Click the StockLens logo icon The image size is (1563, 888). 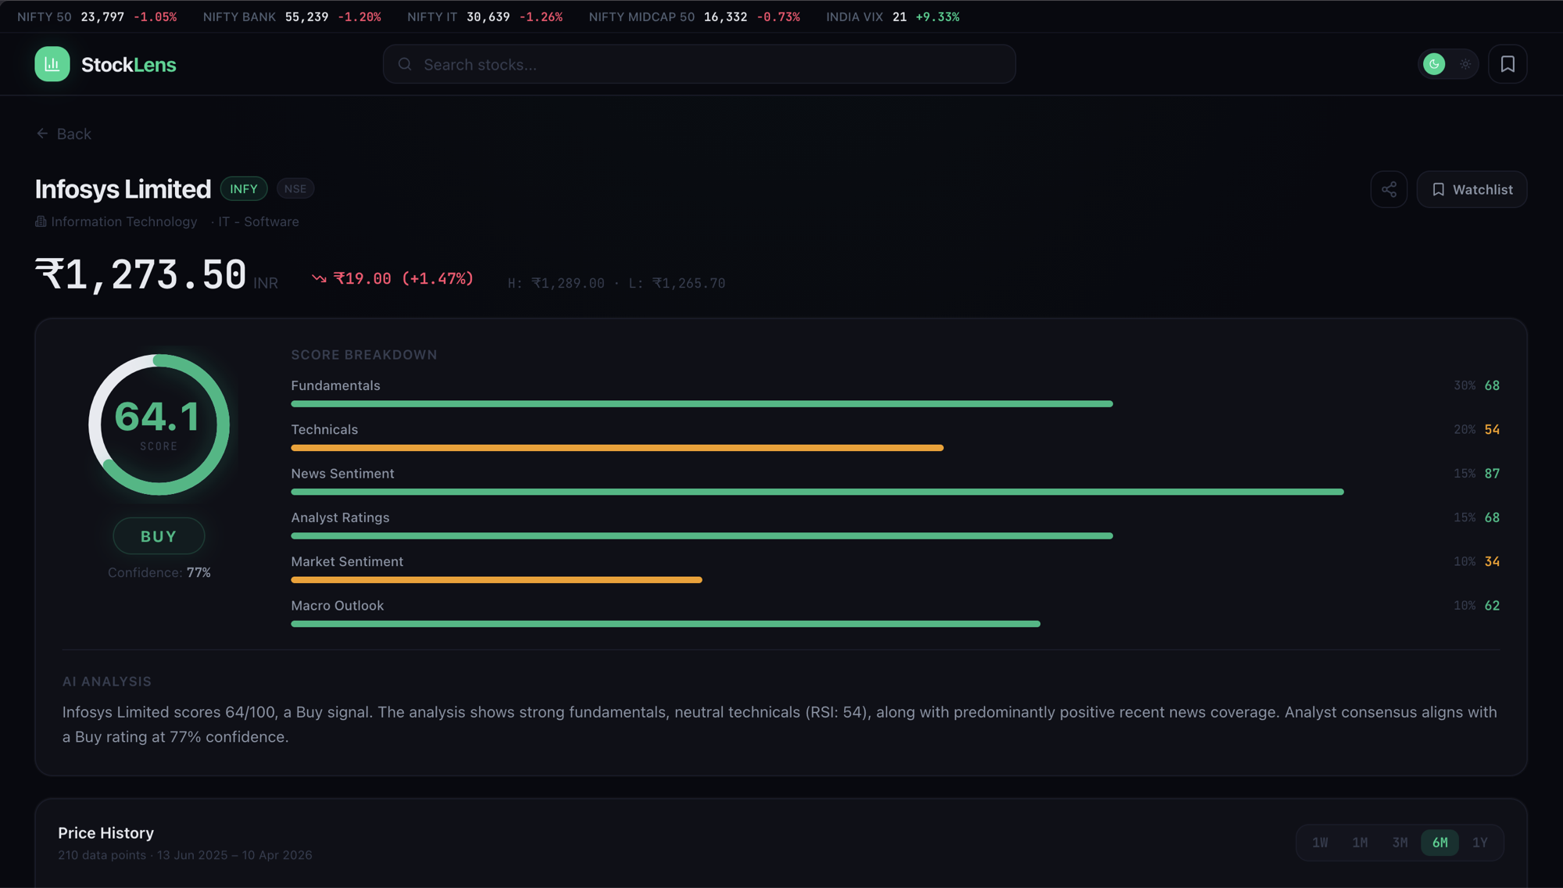tap(52, 64)
